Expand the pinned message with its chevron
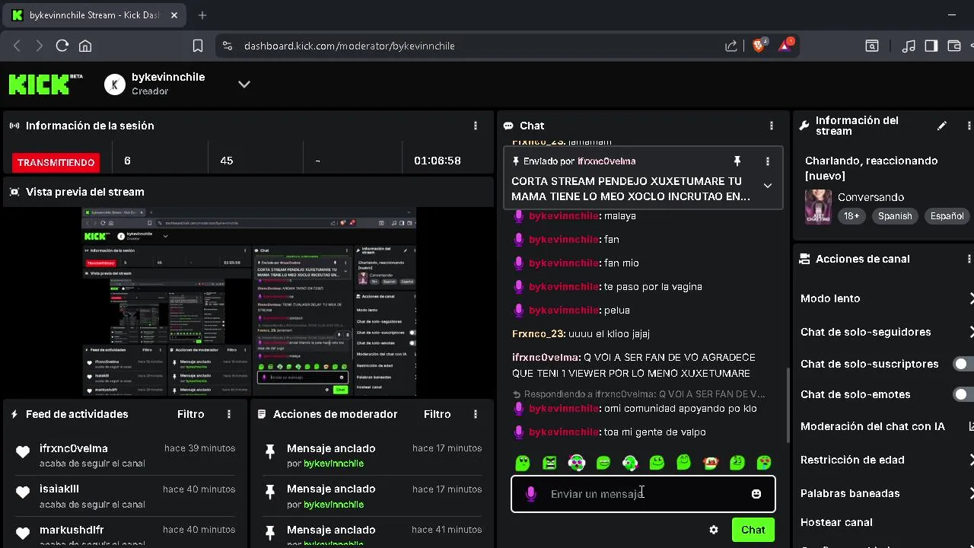Viewport: 974px width, 548px height. 768,186
